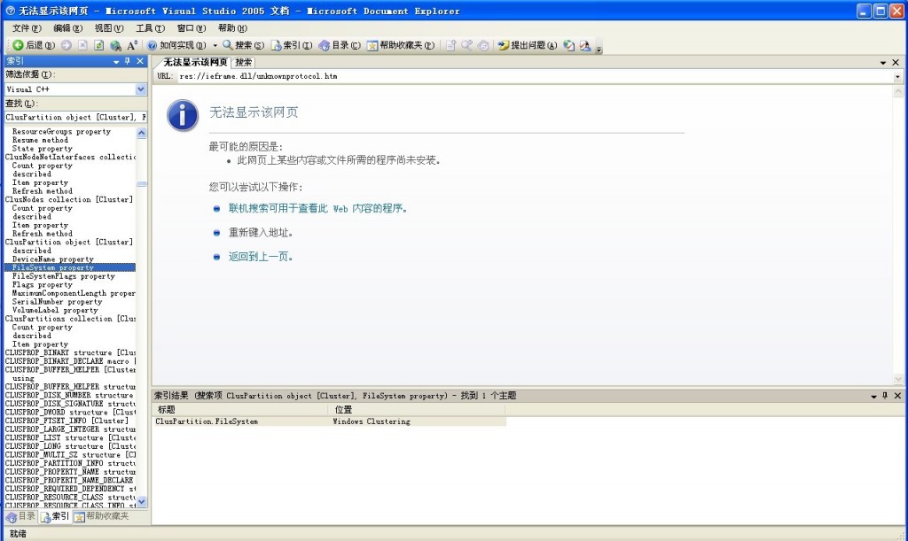
Task: Expand the dropdown arrow beside 如何实现
Action: pyautogui.click(x=215, y=45)
